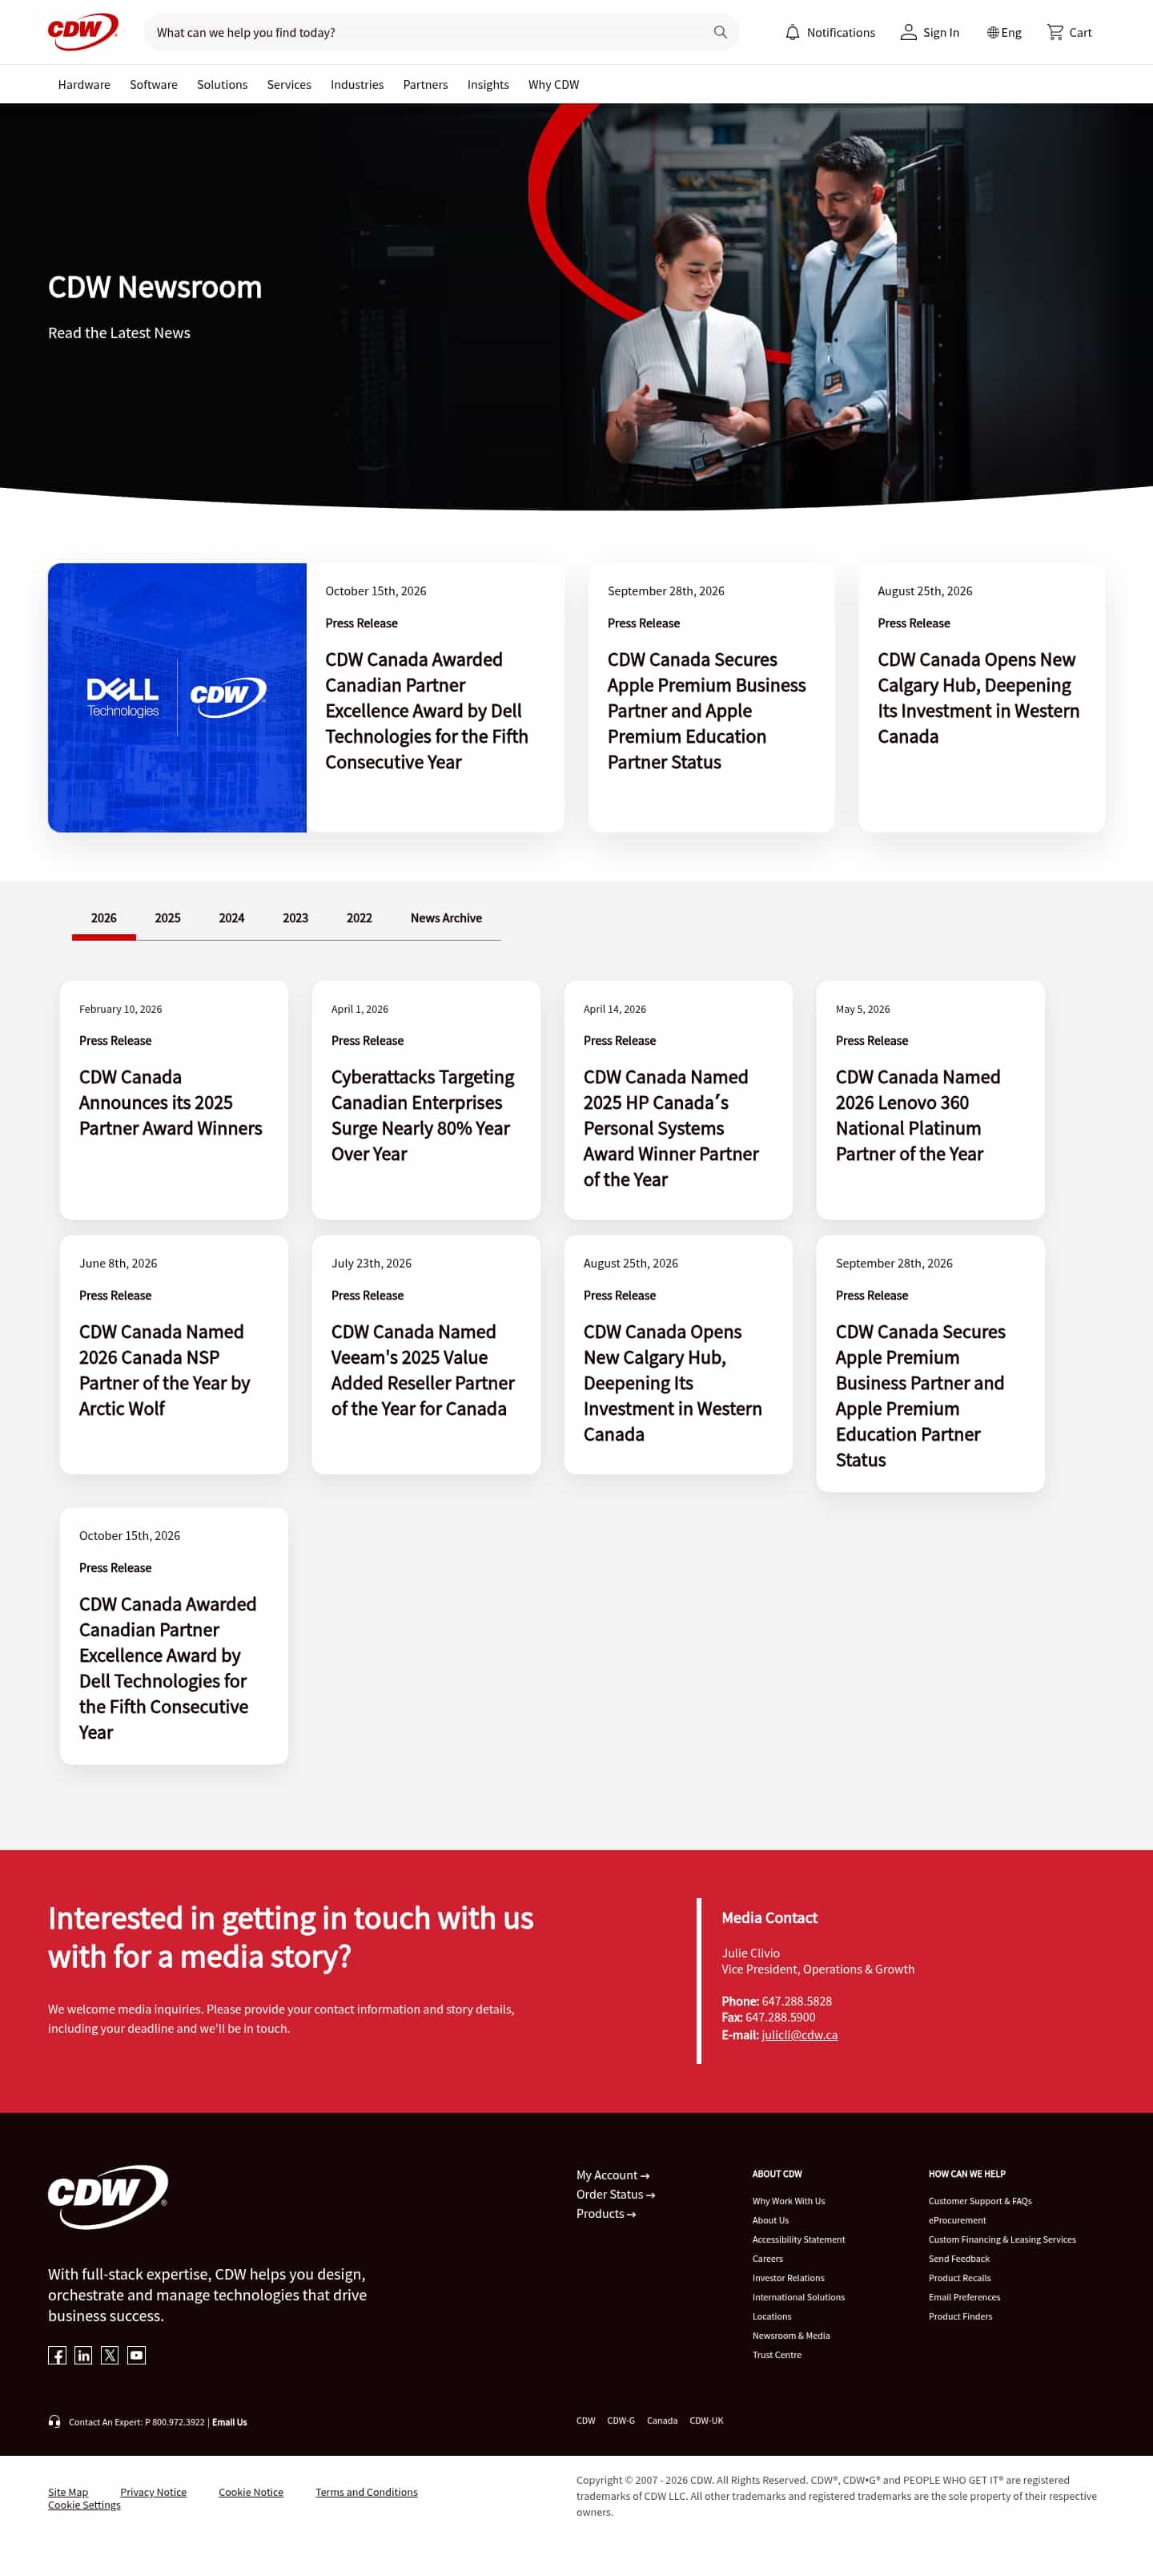
Task: Expand the Software menu
Action: coord(154,85)
